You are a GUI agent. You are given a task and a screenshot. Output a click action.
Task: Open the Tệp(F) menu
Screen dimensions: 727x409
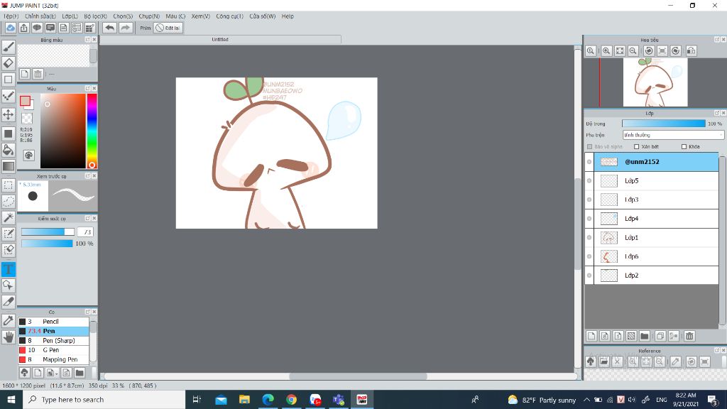[11, 16]
